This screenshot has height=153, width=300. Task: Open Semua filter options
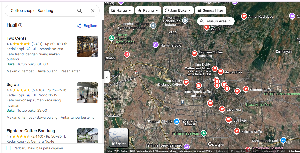(210, 10)
